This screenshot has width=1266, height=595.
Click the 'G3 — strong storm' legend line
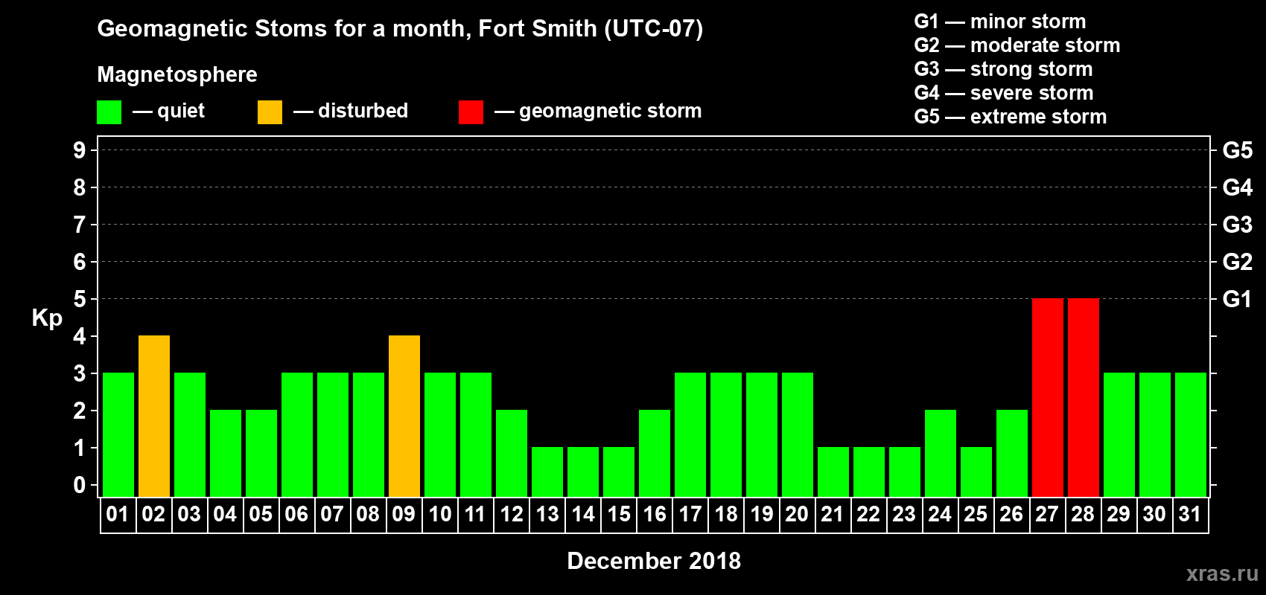tap(1003, 69)
